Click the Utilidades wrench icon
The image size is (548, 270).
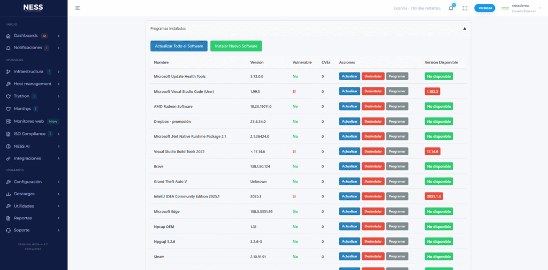pyautogui.click(x=9, y=207)
